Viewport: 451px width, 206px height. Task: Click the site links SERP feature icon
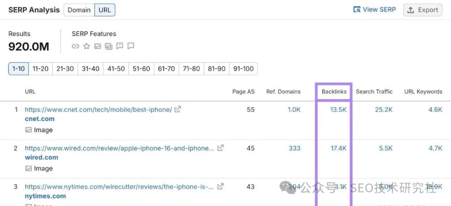(x=76, y=46)
